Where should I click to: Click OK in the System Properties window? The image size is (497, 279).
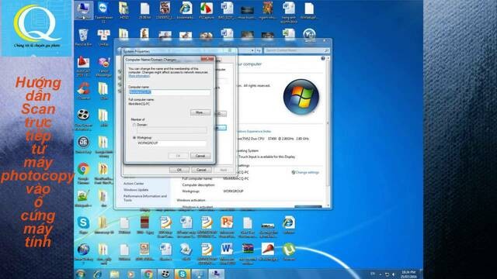pos(179,170)
